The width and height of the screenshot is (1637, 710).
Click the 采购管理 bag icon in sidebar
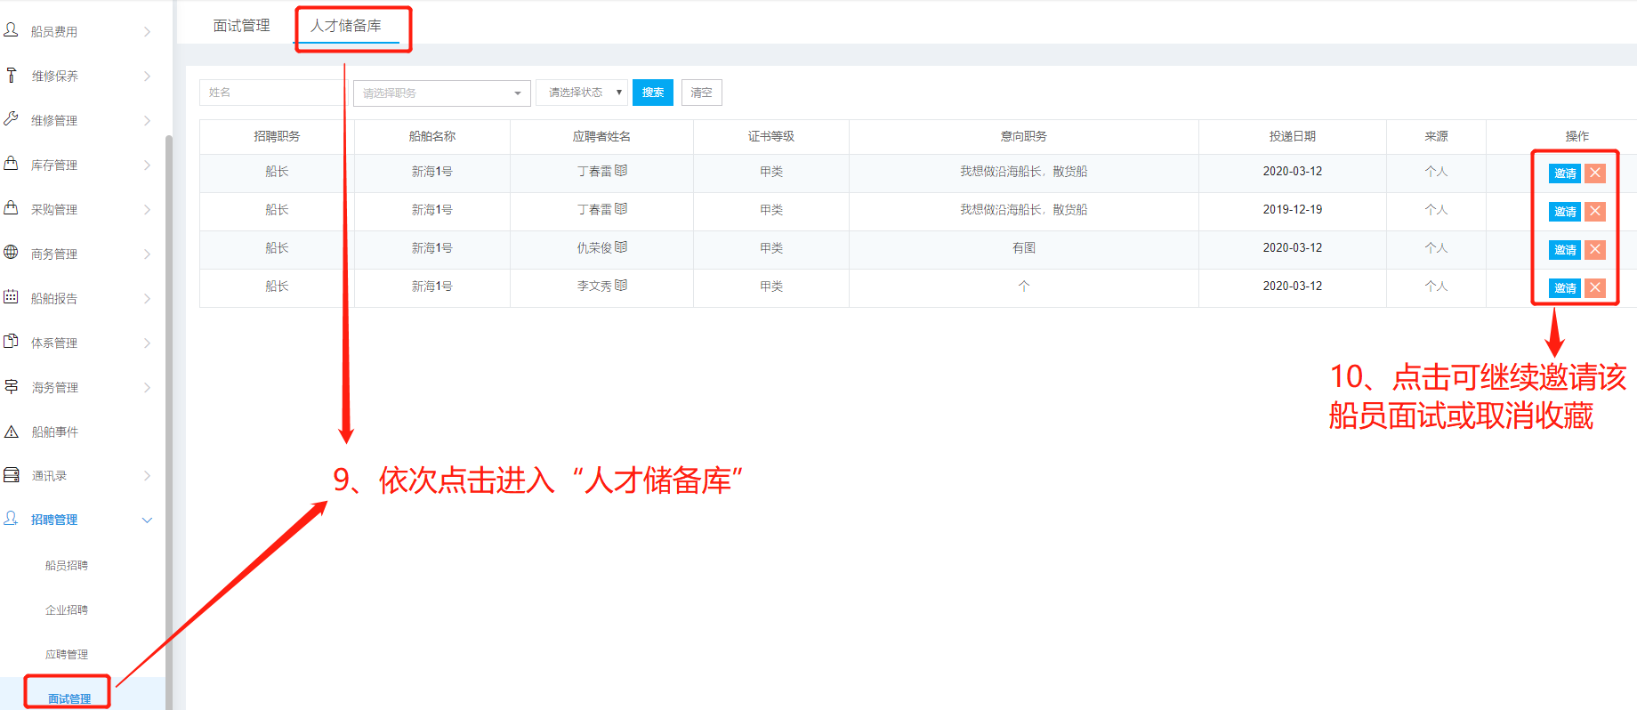pos(11,207)
